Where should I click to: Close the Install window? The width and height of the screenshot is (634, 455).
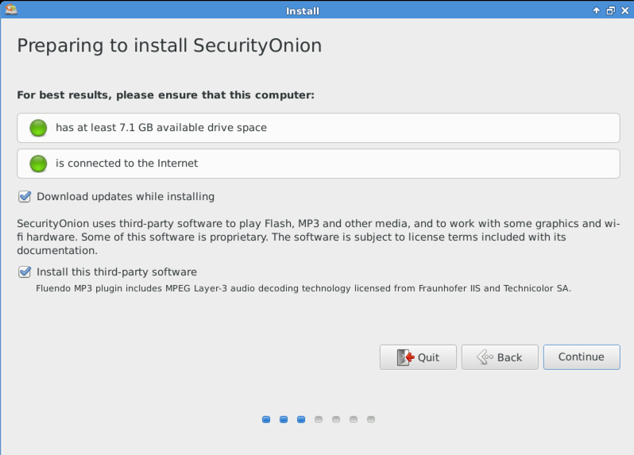[x=624, y=11]
